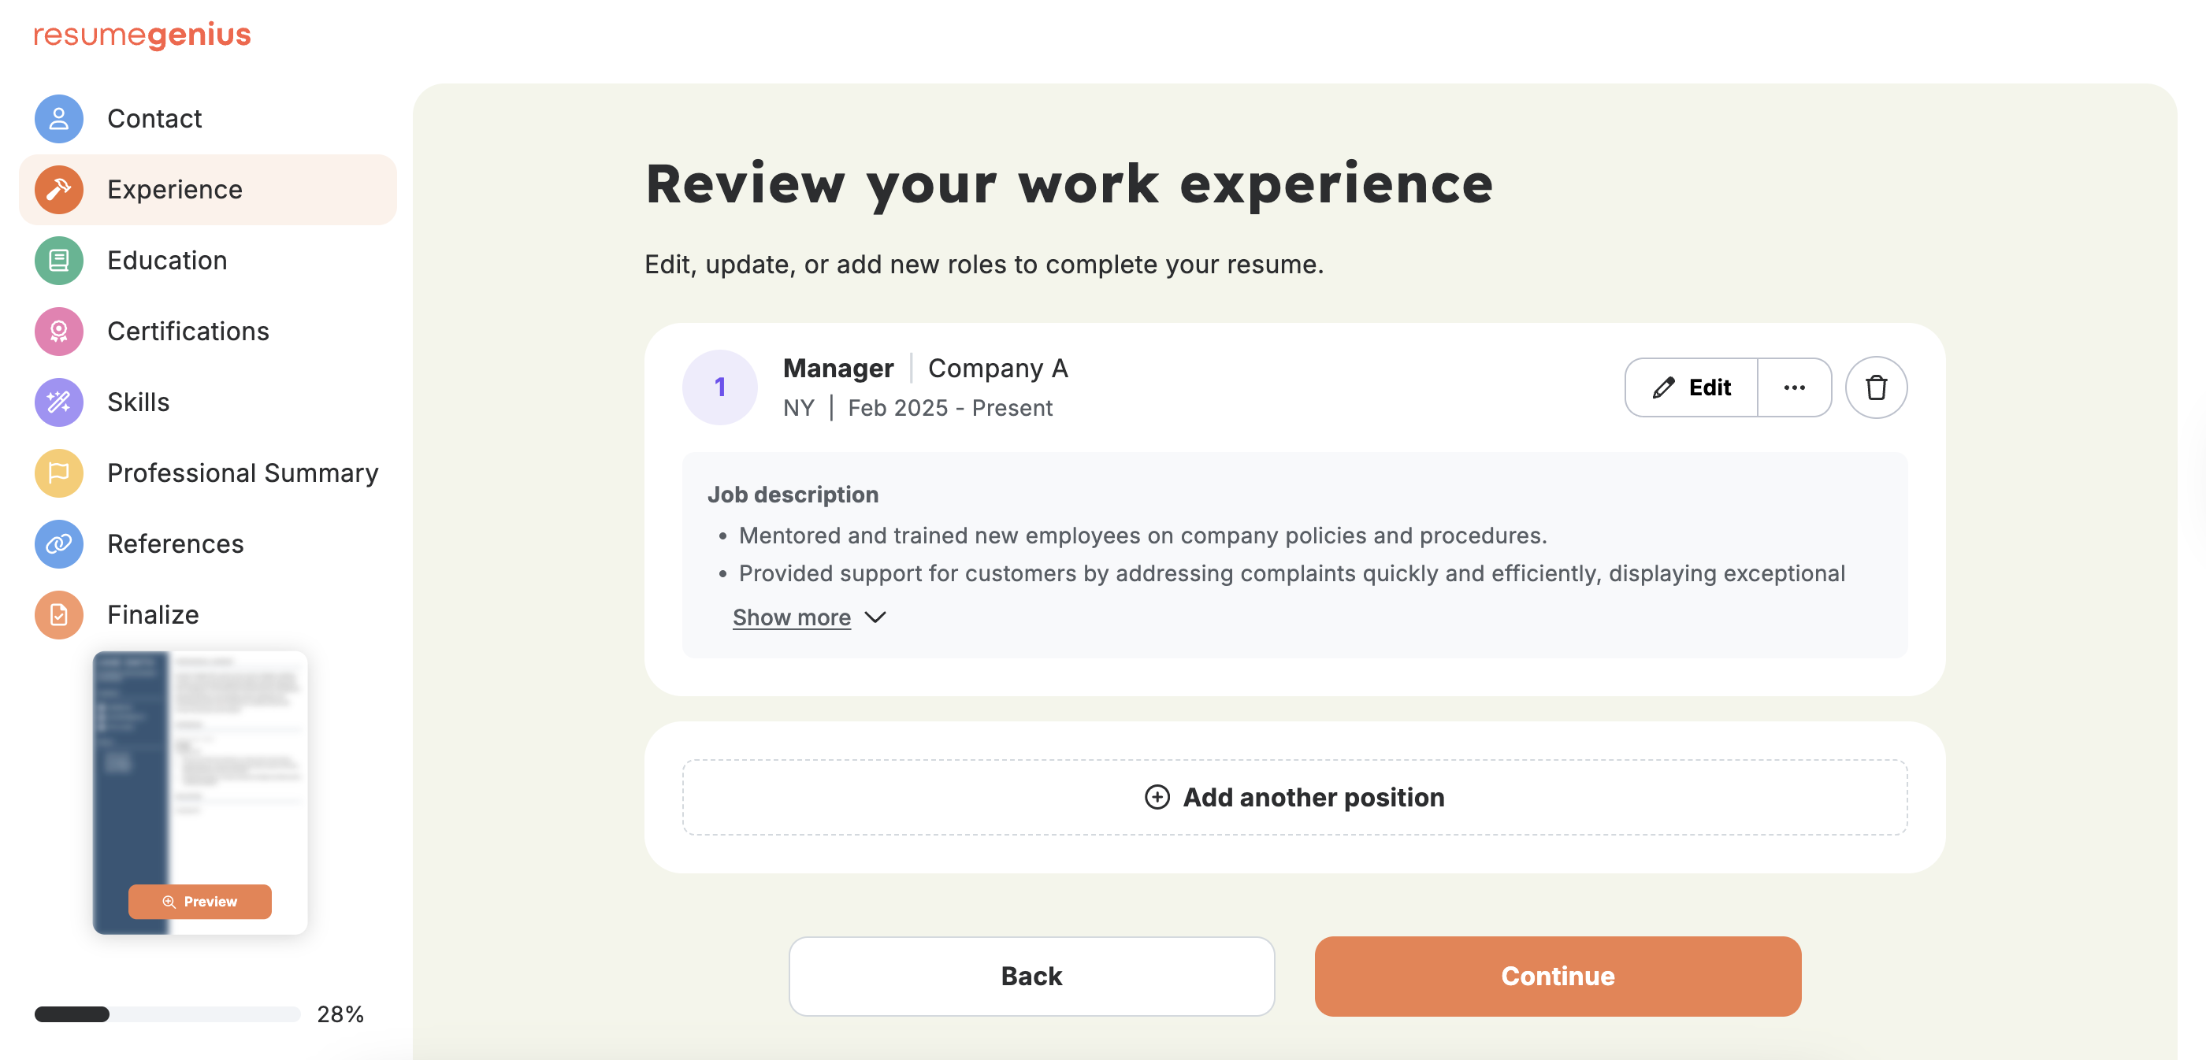Click the Certifications medal icon

click(58, 332)
